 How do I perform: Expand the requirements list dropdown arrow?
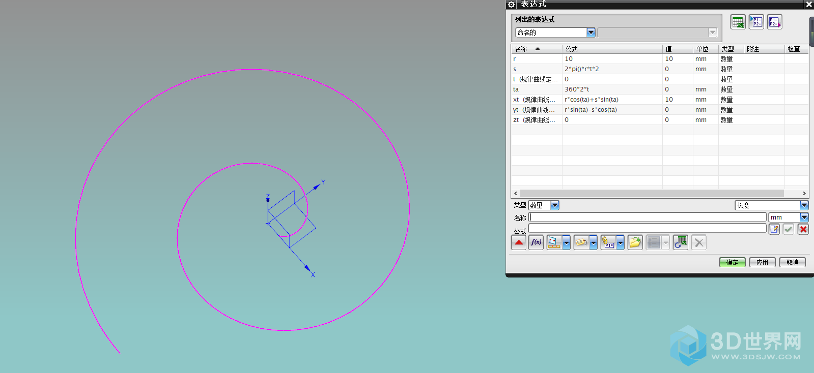[665, 242]
